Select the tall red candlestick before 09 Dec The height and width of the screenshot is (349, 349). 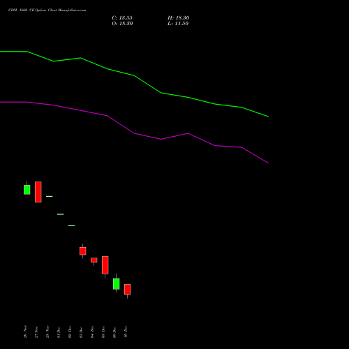click(105, 265)
